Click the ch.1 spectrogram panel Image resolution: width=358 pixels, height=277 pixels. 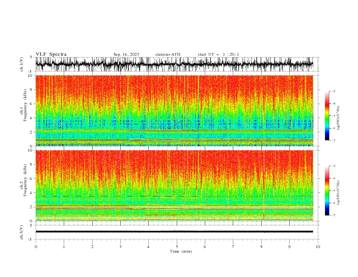(x=174, y=110)
